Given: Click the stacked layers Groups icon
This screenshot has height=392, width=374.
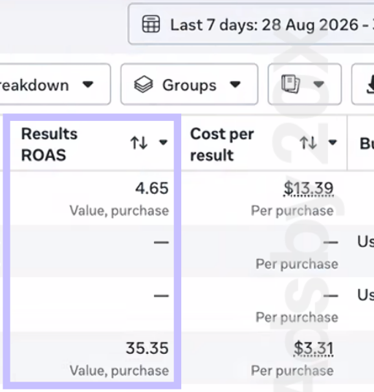Looking at the screenshot, I should click(x=144, y=84).
